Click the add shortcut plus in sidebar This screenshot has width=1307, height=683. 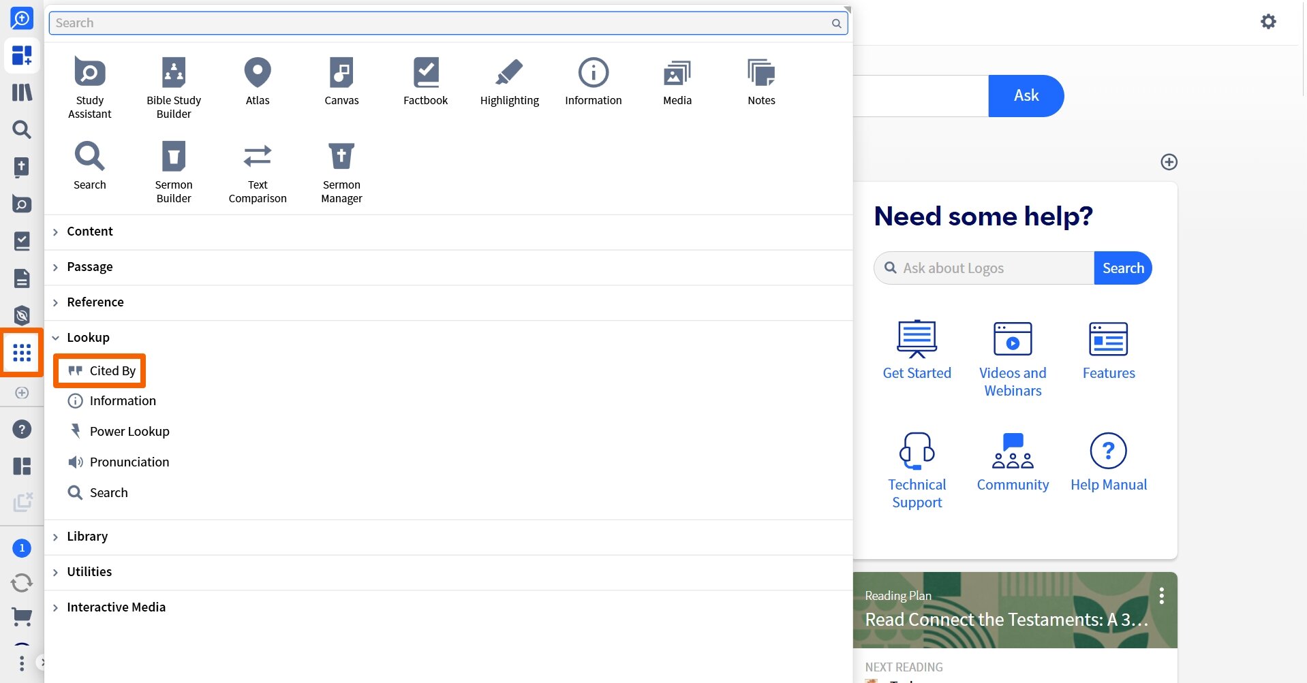[x=22, y=393]
